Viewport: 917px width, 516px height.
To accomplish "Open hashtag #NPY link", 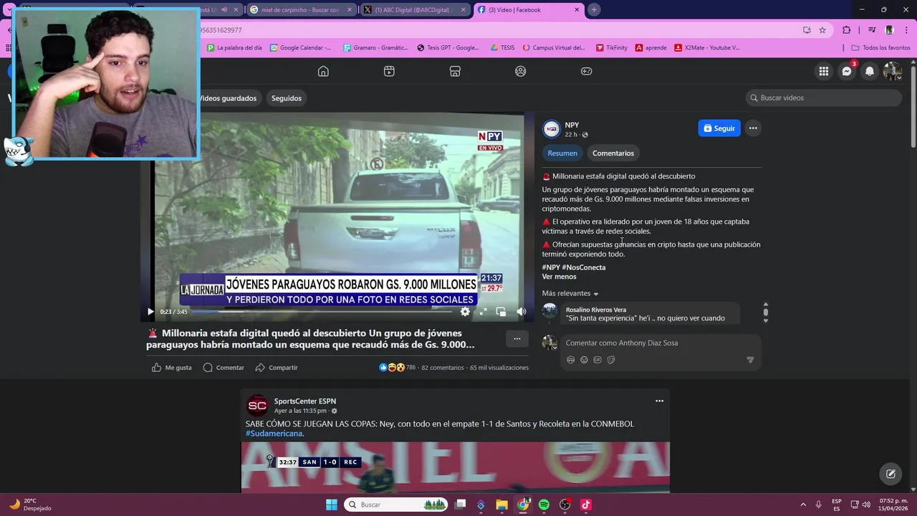I will click(551, 267).
